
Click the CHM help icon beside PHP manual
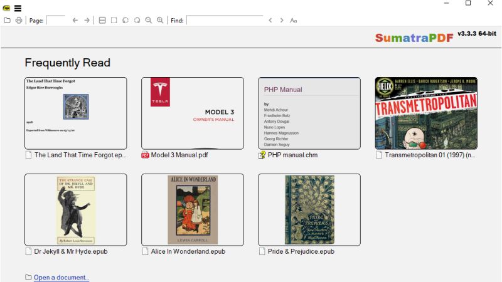[262, 155]
